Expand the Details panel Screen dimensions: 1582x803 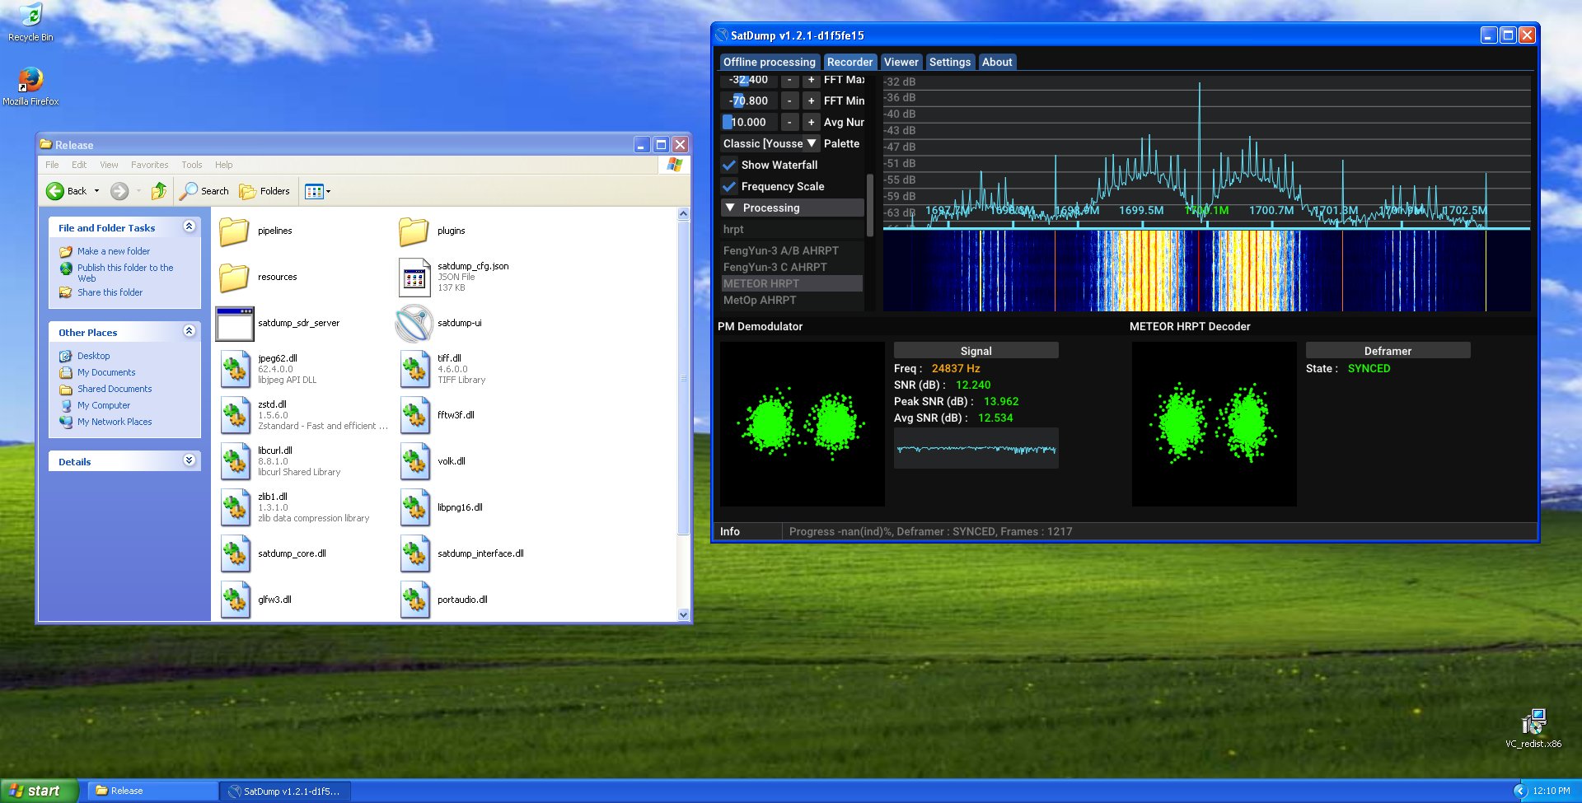click(x=189, y=460)
